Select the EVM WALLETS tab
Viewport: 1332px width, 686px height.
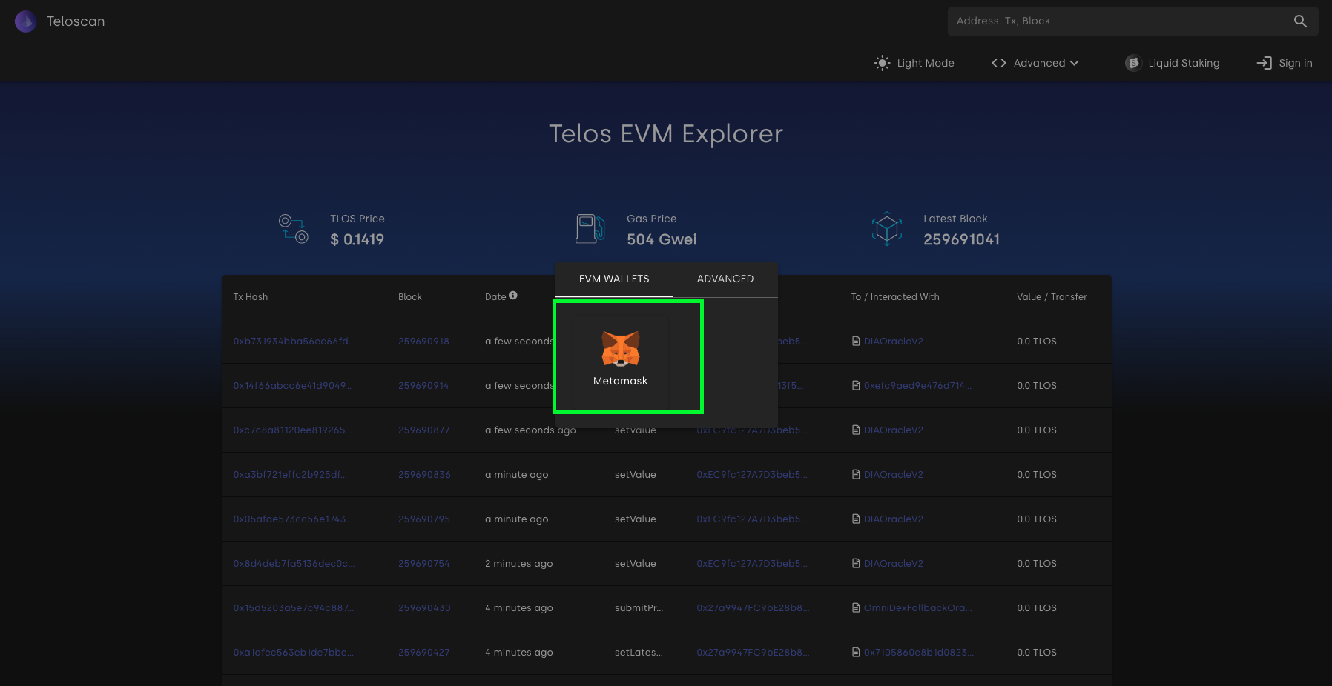click(614, 279)
